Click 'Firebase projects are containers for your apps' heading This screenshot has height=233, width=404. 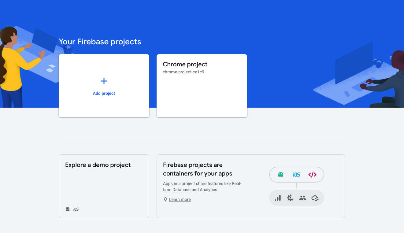tap(198, 169)
